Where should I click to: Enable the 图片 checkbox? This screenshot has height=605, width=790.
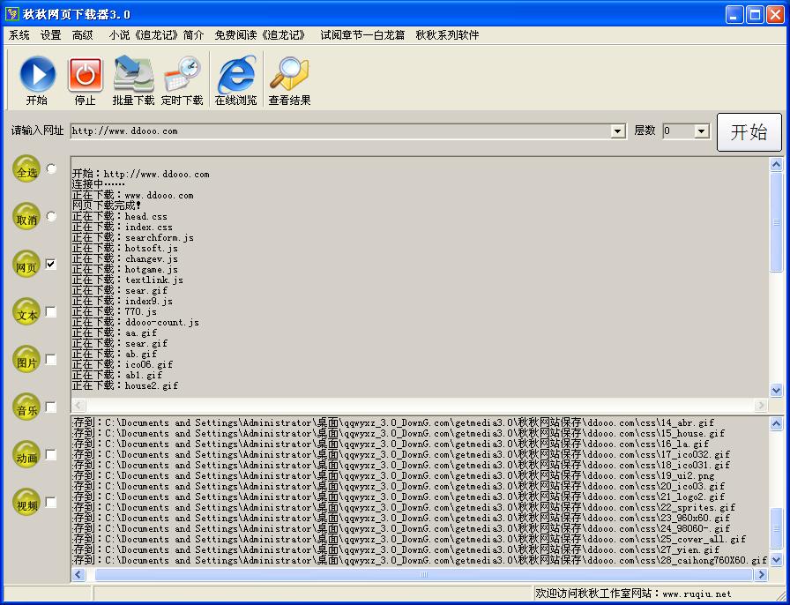(x=51, y=360)
